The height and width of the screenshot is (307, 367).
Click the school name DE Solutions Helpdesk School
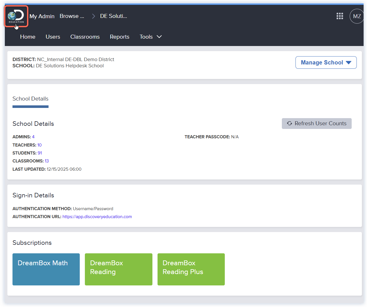70,66
